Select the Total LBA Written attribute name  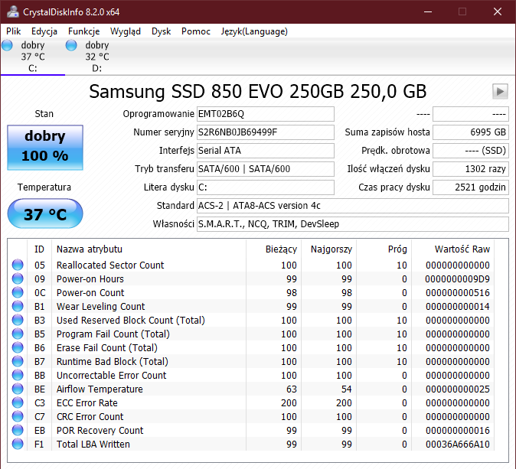[93, 445]
